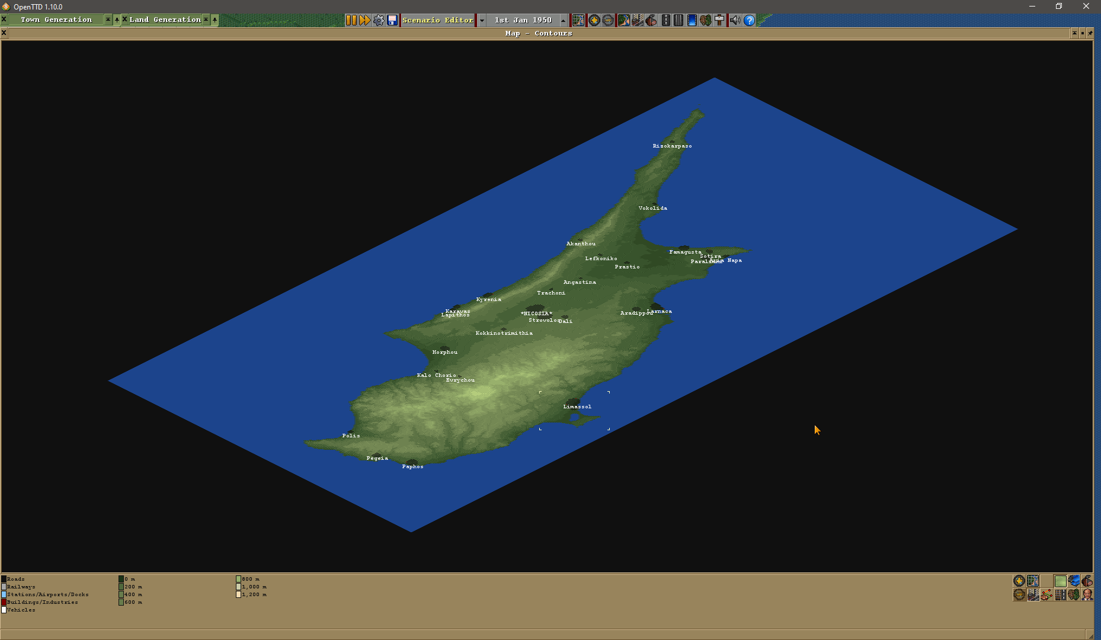Toggle town names on smallmap
Viewport: 1101px width, 640px height.
pyautogui.click(x=1033, y=594)
